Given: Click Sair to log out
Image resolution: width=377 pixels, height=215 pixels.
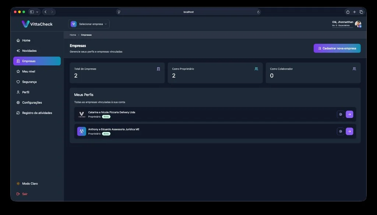Looking at the screenshot, I should (37, 194).
